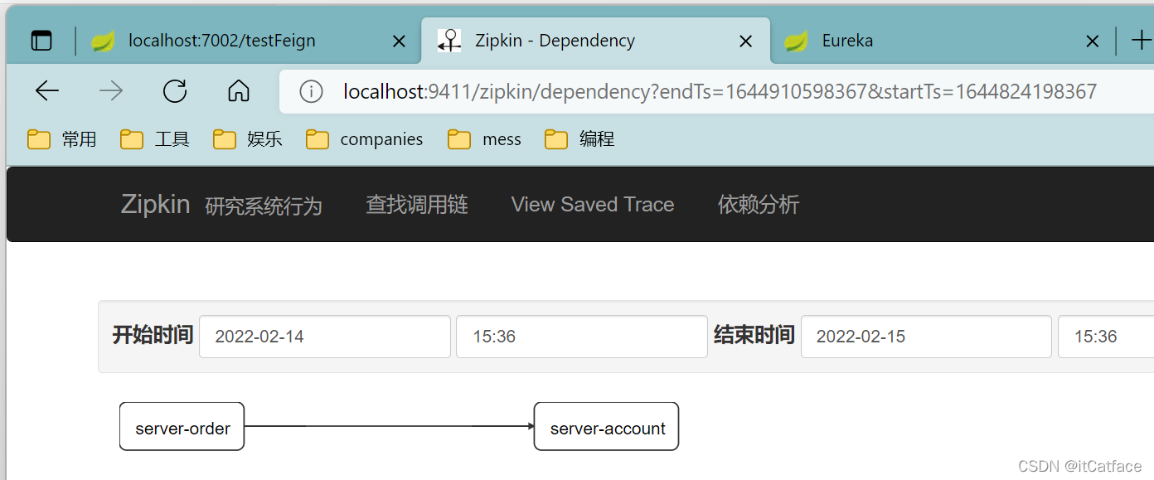Reload the current page

coord(175,91)
